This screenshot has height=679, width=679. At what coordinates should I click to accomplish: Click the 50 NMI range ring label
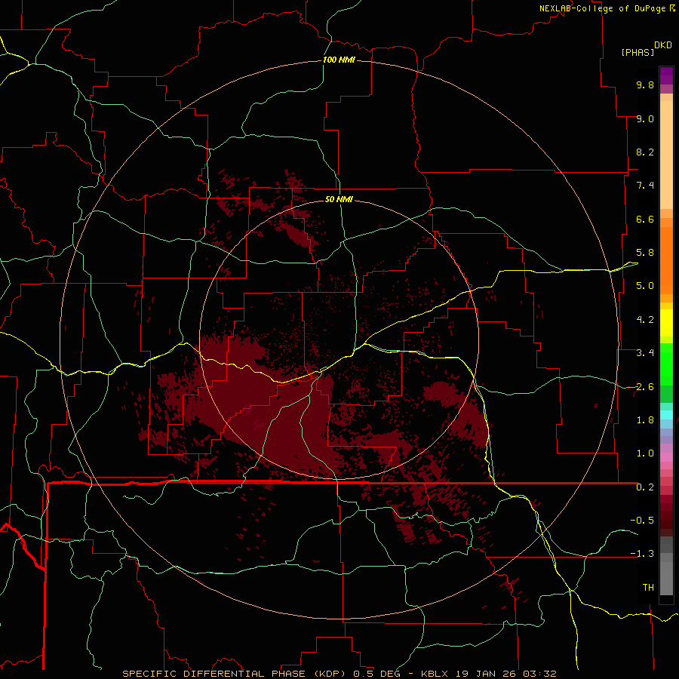tap(339, 199)
